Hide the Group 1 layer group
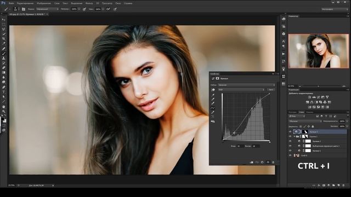The height and width of the screenshot is (197, 351). point(290,136)
